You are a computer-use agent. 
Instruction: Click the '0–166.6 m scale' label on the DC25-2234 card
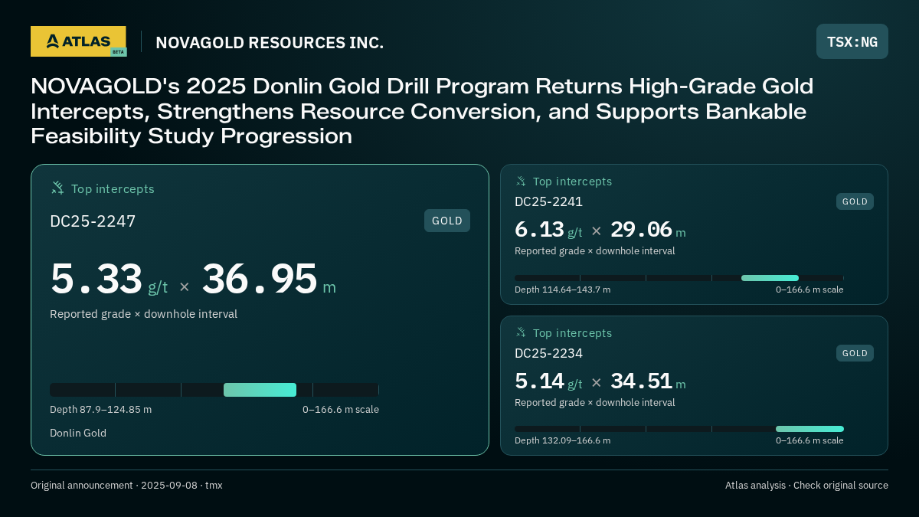[809, 440]
